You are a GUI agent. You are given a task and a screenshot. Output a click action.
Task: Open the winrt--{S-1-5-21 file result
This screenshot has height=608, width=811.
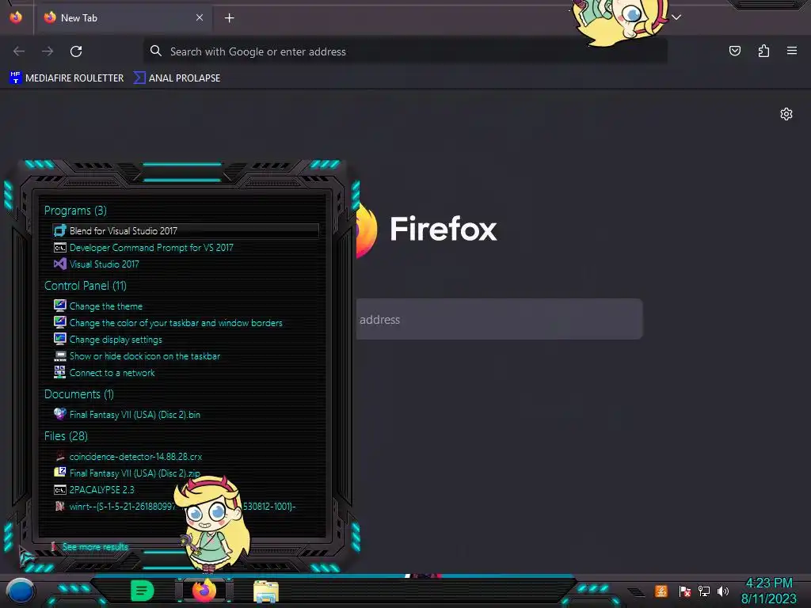click(x=175, y=506)
